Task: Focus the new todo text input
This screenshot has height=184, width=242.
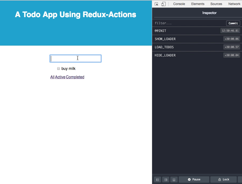Action: pos(75,59)
